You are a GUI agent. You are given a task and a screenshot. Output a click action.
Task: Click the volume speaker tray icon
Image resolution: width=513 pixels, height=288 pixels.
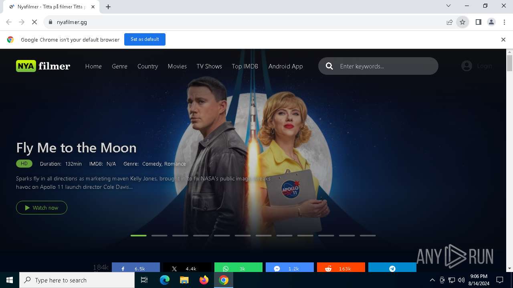461,280
